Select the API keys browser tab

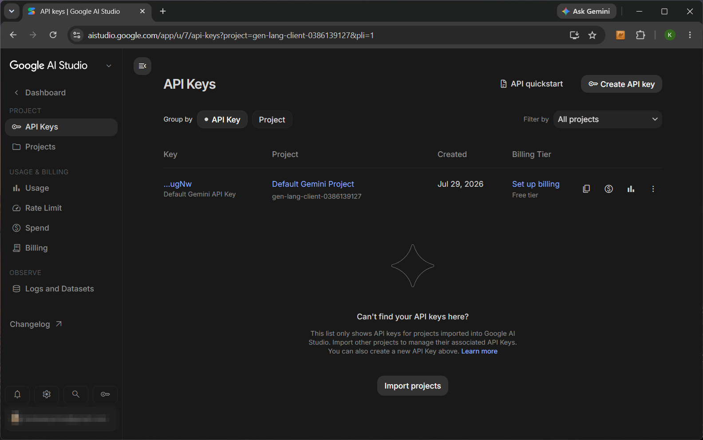pos(87,12)
